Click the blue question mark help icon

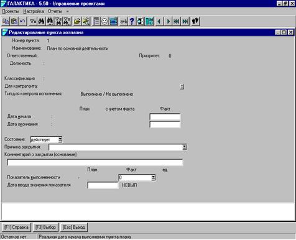pos(132,21)
